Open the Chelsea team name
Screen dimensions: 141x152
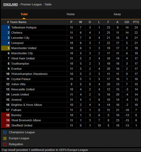[x=17, y=33]
